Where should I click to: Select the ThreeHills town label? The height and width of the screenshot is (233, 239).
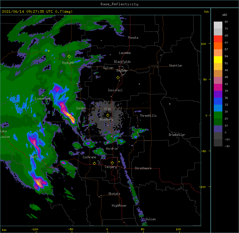click(x=148, y=116)
